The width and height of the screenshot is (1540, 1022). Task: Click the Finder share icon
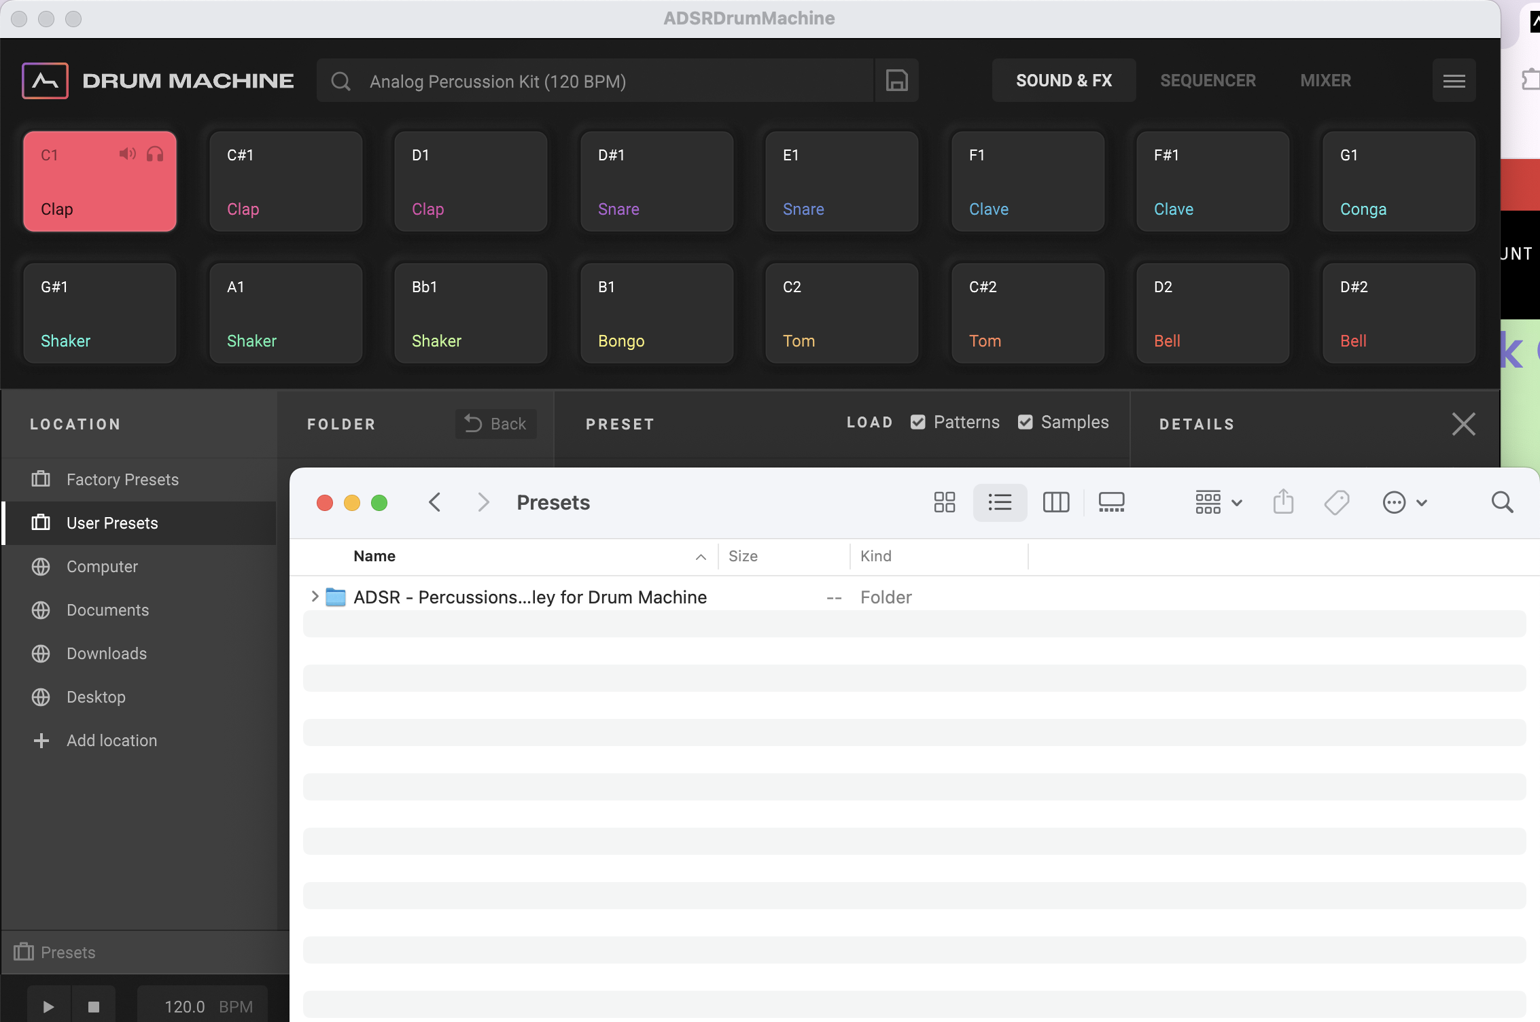tap(1283, 503)
